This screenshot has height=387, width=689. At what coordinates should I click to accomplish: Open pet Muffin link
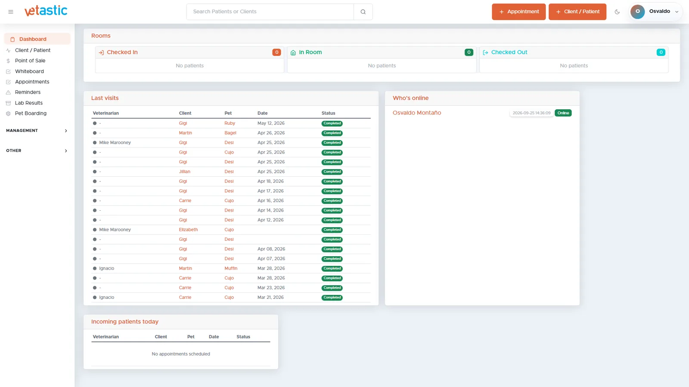point(231,268)
